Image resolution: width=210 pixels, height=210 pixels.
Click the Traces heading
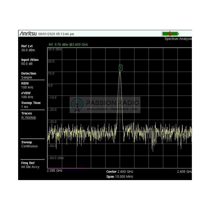coord(27,113)
